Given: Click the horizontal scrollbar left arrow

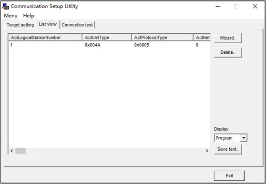Looking at the screenshot, I should 12,151.
